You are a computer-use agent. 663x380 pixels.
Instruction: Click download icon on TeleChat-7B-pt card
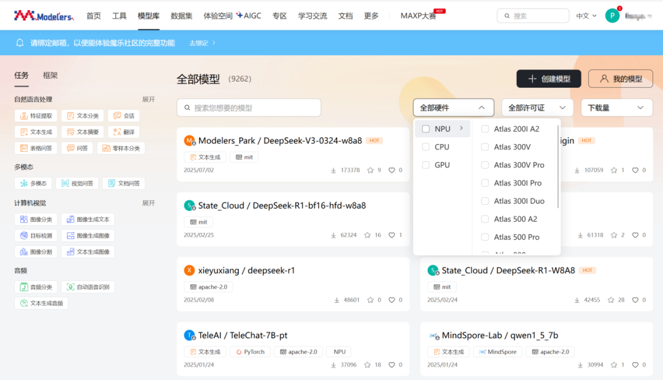(x=333, y=365)
